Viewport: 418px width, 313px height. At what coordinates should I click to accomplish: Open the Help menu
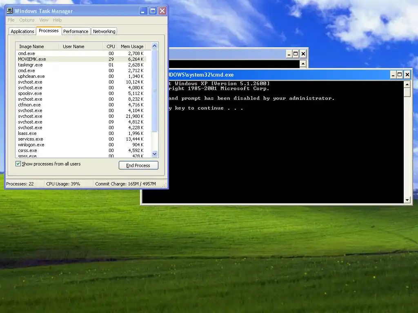click(57, 20)
